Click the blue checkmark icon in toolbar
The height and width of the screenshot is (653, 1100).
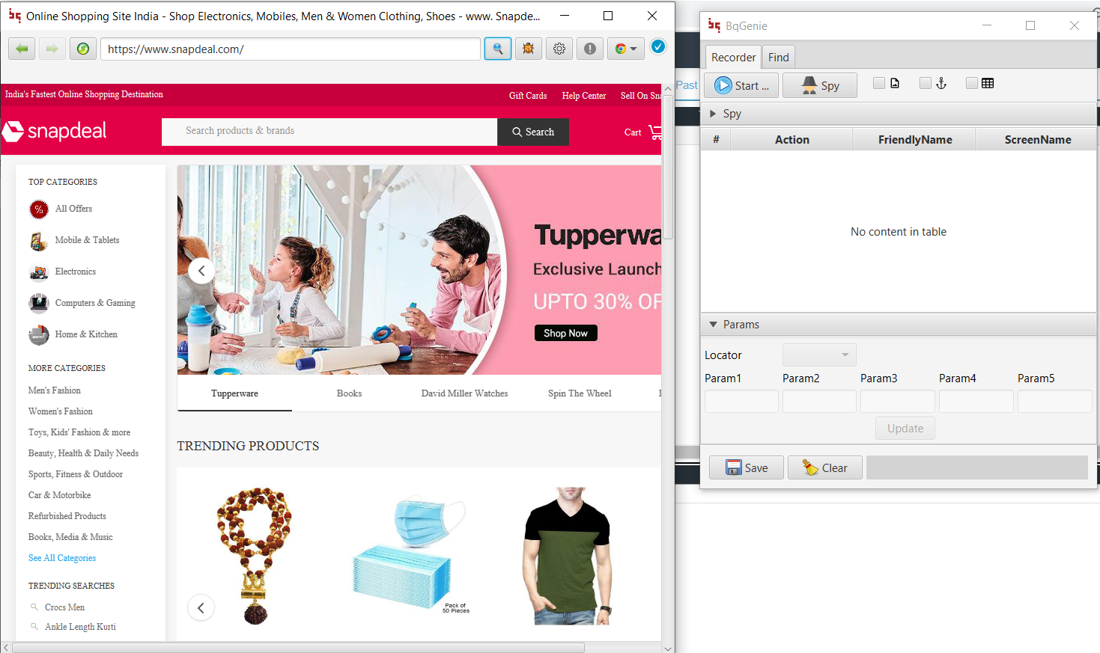tap(658, 46)
